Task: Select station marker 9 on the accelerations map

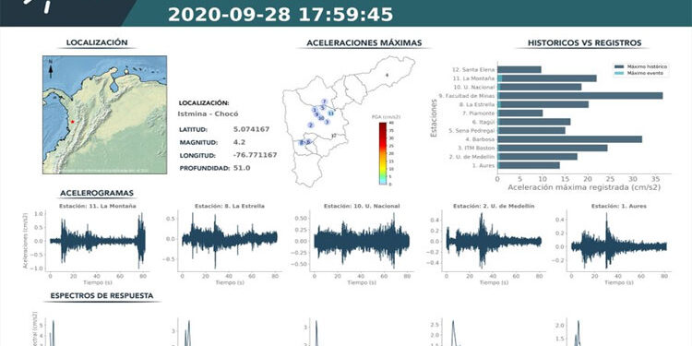Action: click(316, 114)
